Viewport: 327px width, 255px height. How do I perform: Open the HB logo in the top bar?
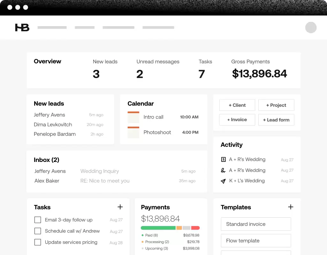[x=22, y=27]
